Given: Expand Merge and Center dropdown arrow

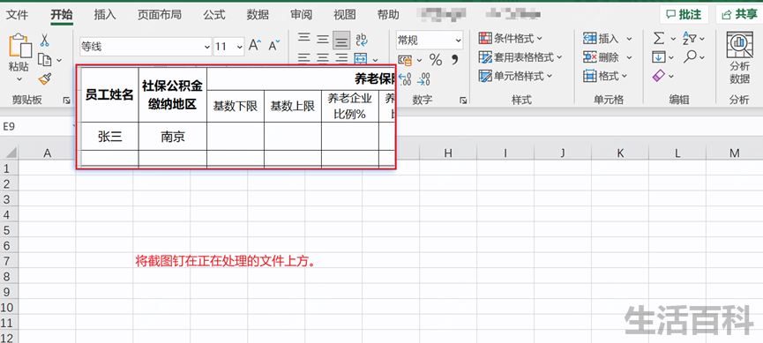Looking at the screenshot, I should tap(375, 60).
